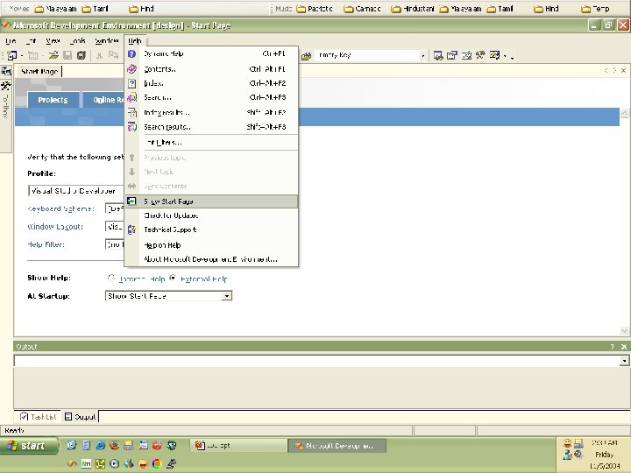Click the Show Start Page menu icon

point(131,201)
